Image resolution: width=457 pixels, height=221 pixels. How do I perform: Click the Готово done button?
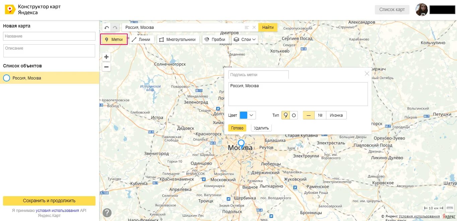237,128
